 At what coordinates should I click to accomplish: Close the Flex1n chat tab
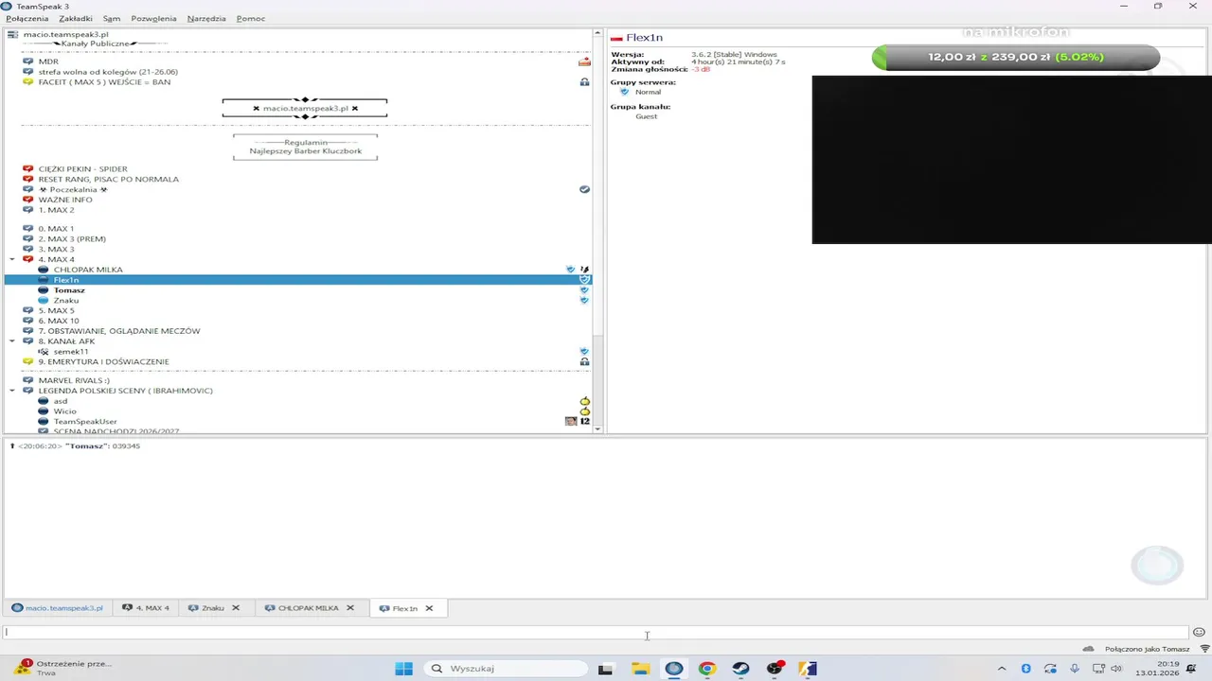coord(429,608)
